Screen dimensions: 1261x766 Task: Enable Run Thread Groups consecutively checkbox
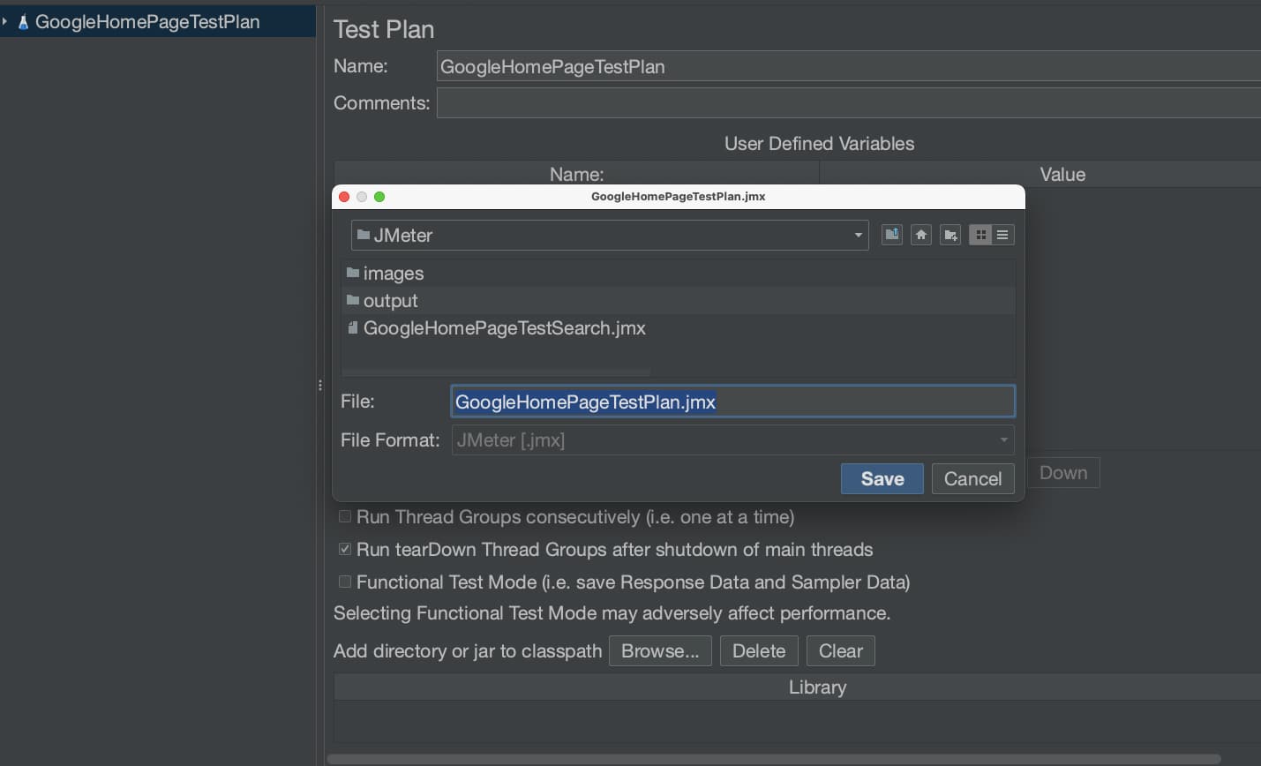(345, 517)
